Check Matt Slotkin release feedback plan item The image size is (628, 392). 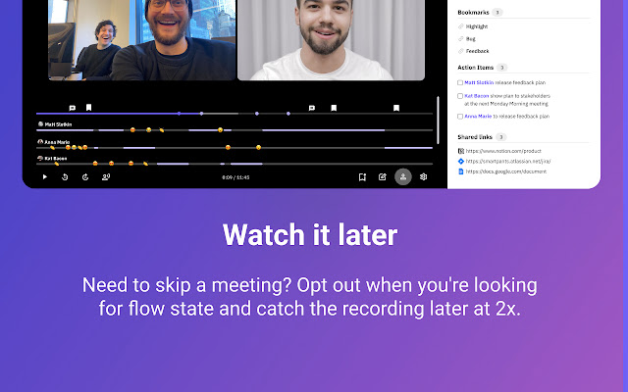coord(460,82)
